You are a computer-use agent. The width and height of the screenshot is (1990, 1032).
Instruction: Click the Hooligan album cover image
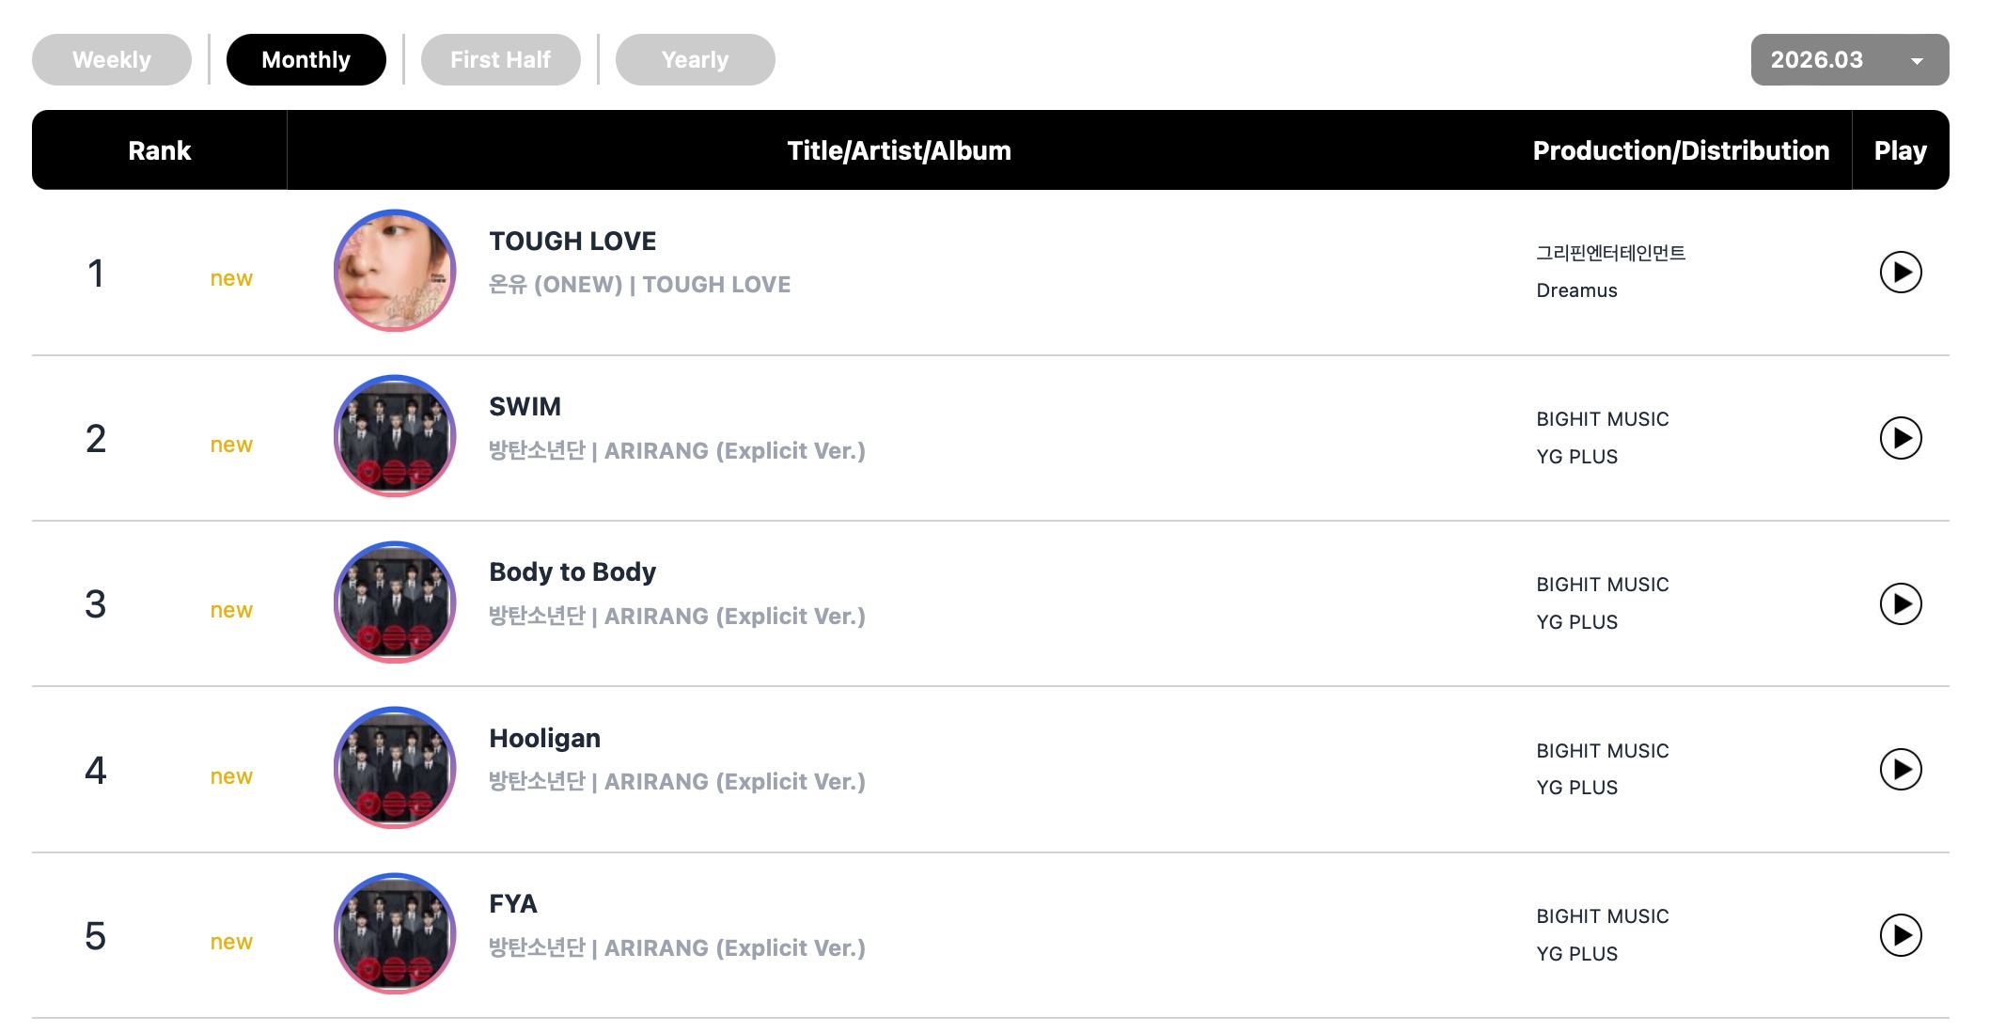[395, 768]
